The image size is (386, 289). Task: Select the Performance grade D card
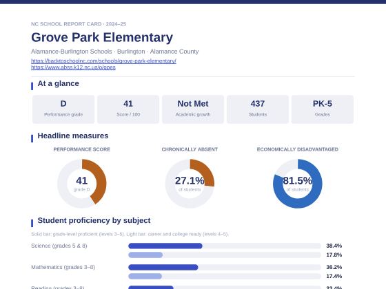(63, 109)
